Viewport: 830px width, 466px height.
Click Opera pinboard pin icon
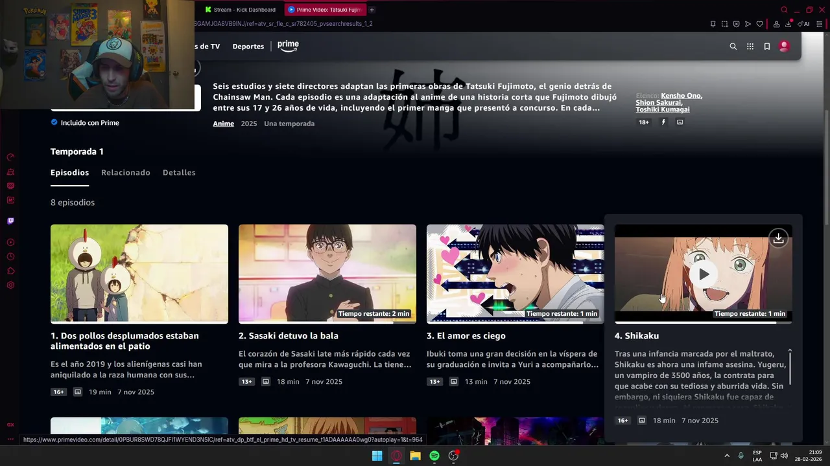713,24
